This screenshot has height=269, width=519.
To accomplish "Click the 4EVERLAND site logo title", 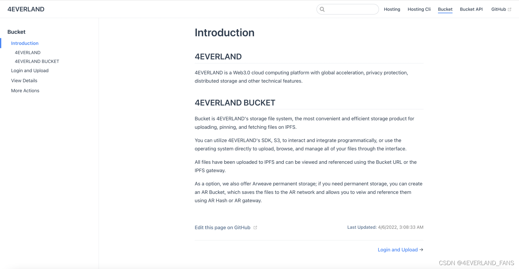I will point(26,9).
